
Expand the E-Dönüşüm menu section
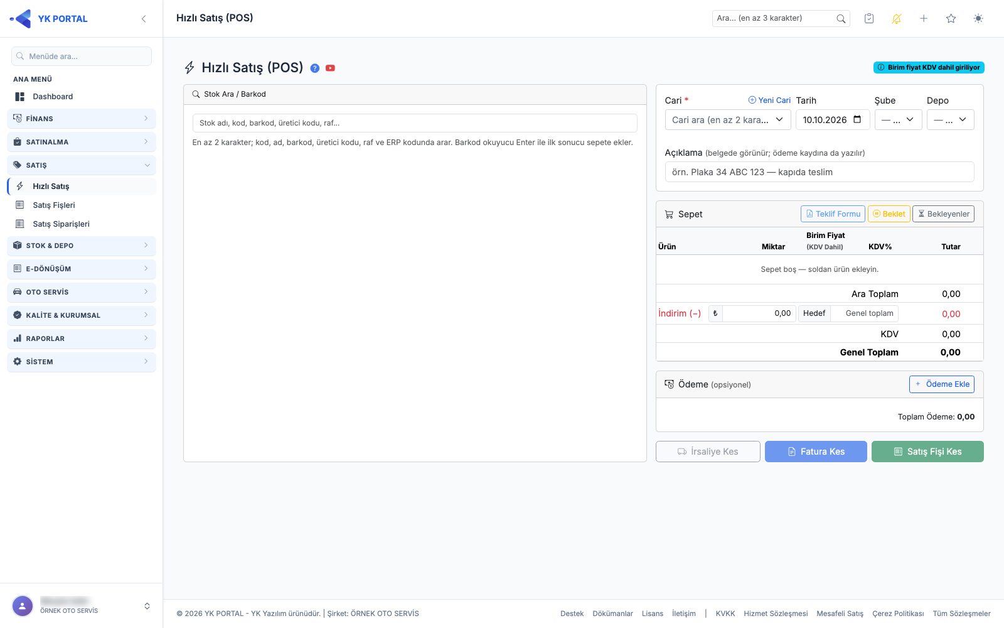pyautogui.click(x=82, y=269)
